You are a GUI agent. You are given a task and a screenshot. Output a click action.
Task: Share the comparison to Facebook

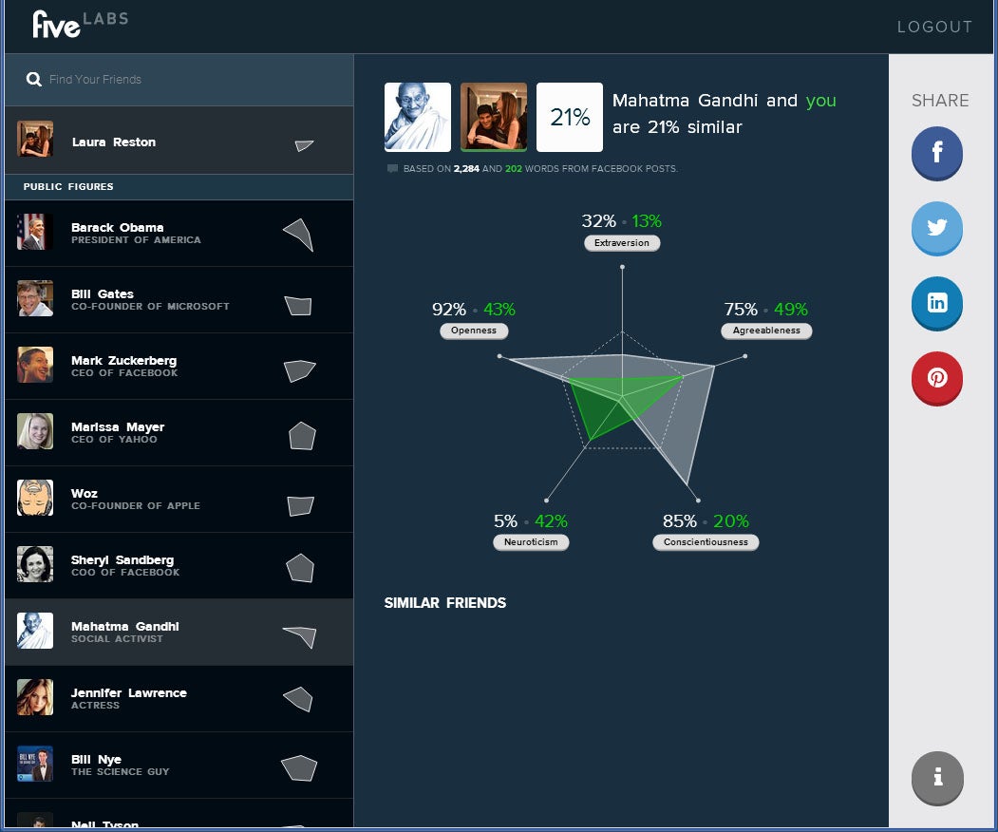click(x=936, y=153)
